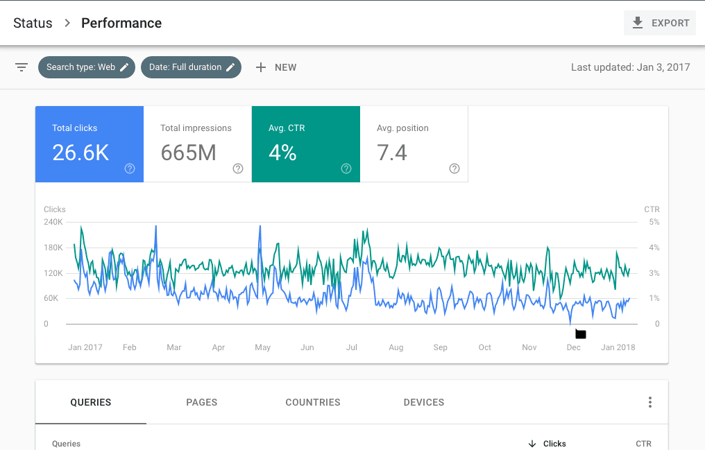Click the Export button

pos(660,23)
